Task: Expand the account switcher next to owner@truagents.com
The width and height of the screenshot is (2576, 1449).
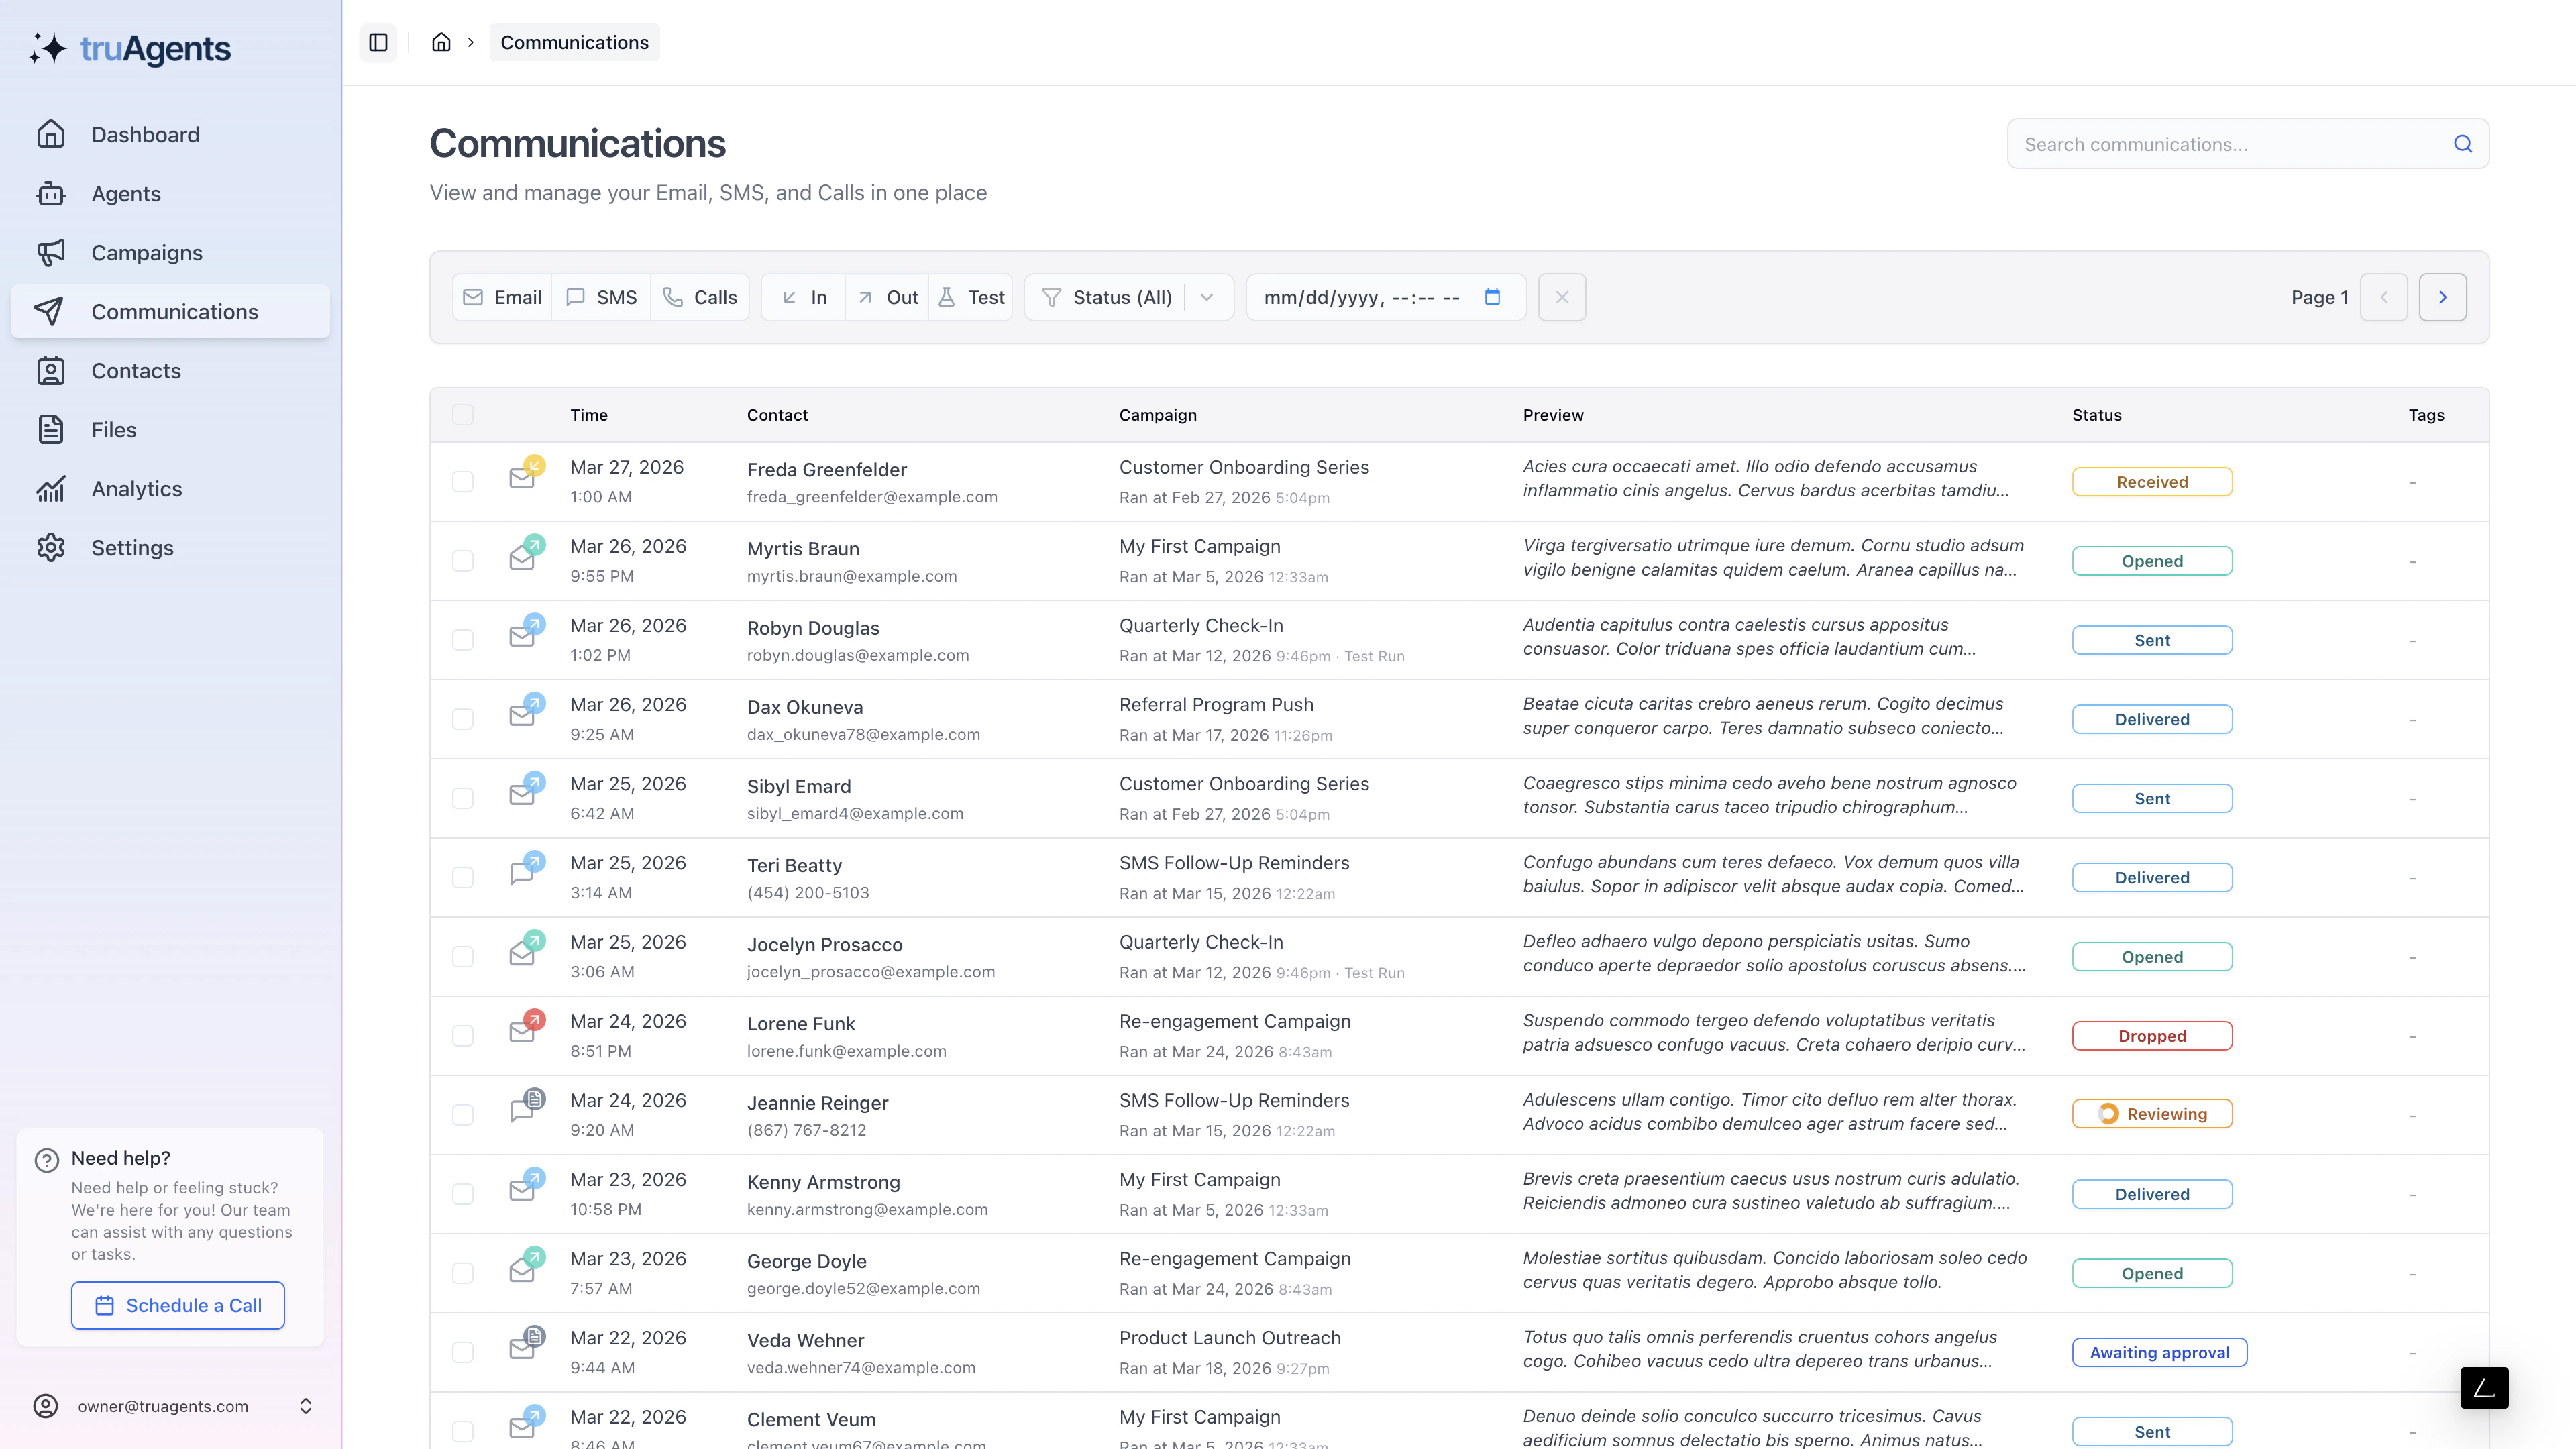Action: 306,1406
